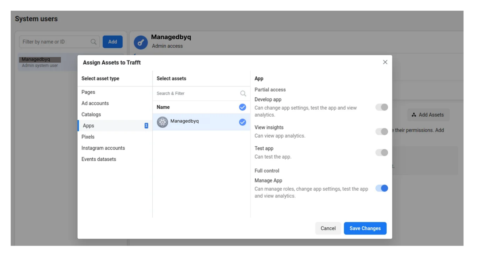Viewport: 479px width, 269px height.
Task: Click the magnifier icon in user filter
Action: [x=93, y=42]
